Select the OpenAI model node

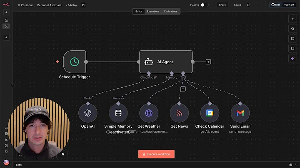click(88, 113)
